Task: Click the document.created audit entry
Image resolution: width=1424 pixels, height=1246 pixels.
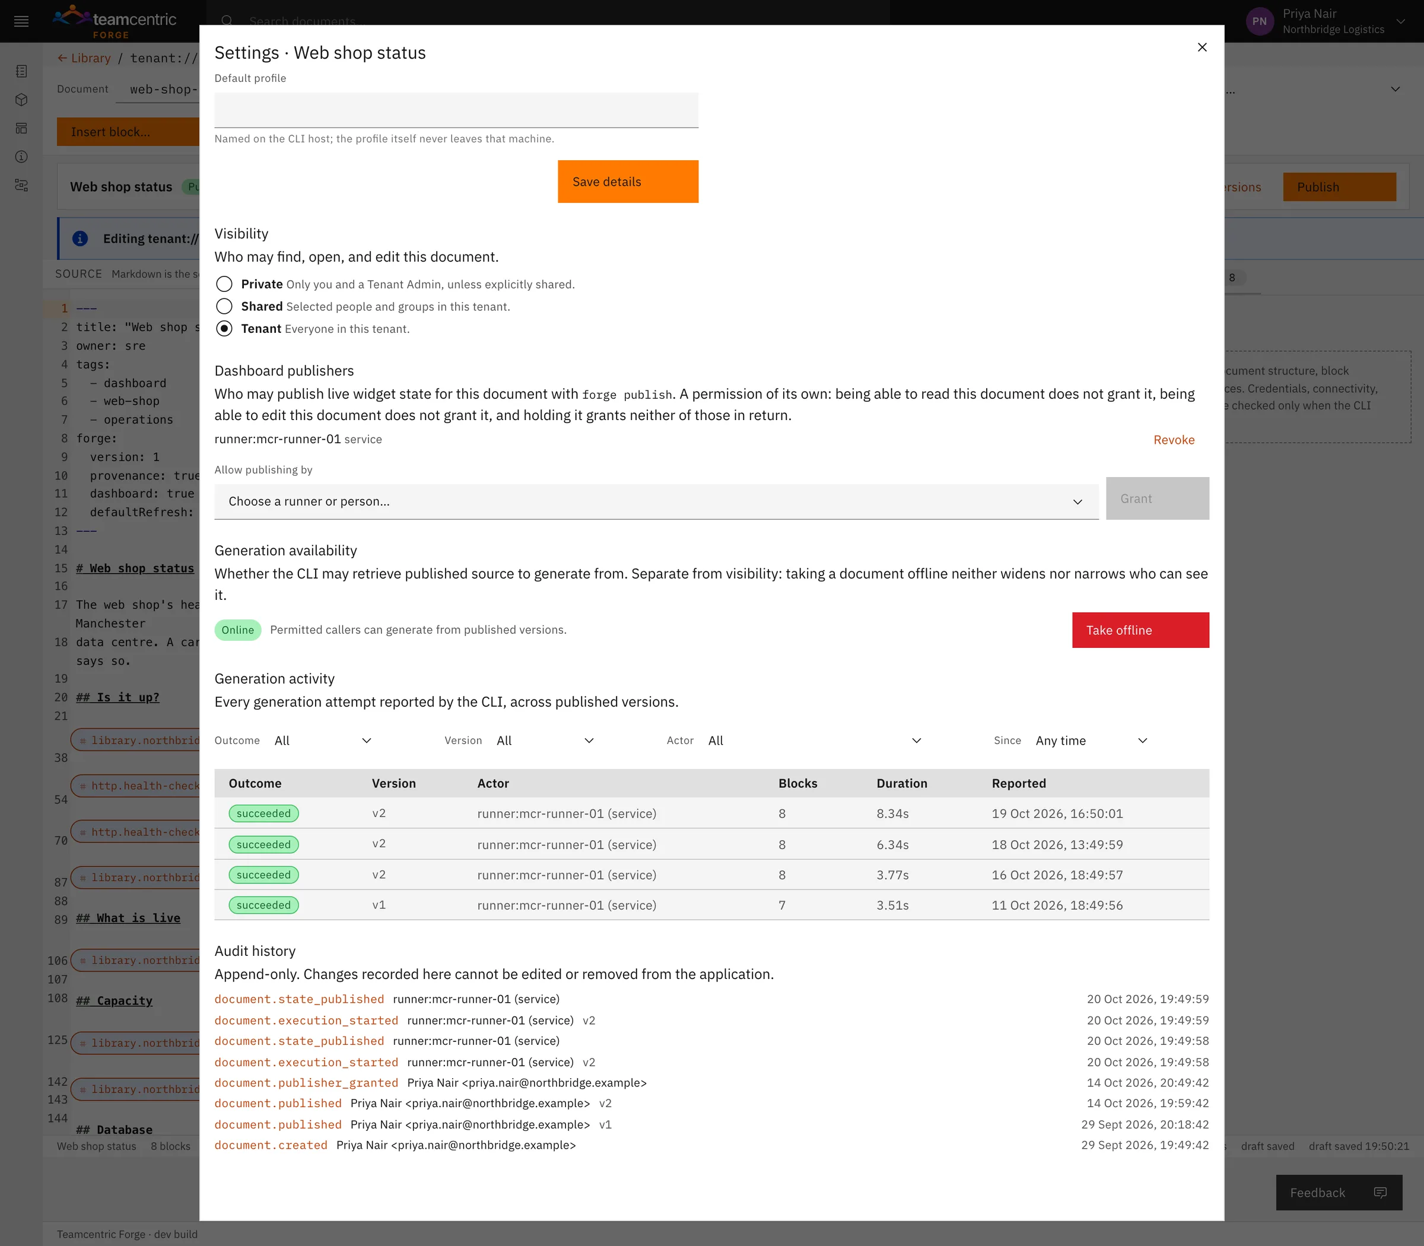Action: pyautogui.click(x=711, y=1145)
